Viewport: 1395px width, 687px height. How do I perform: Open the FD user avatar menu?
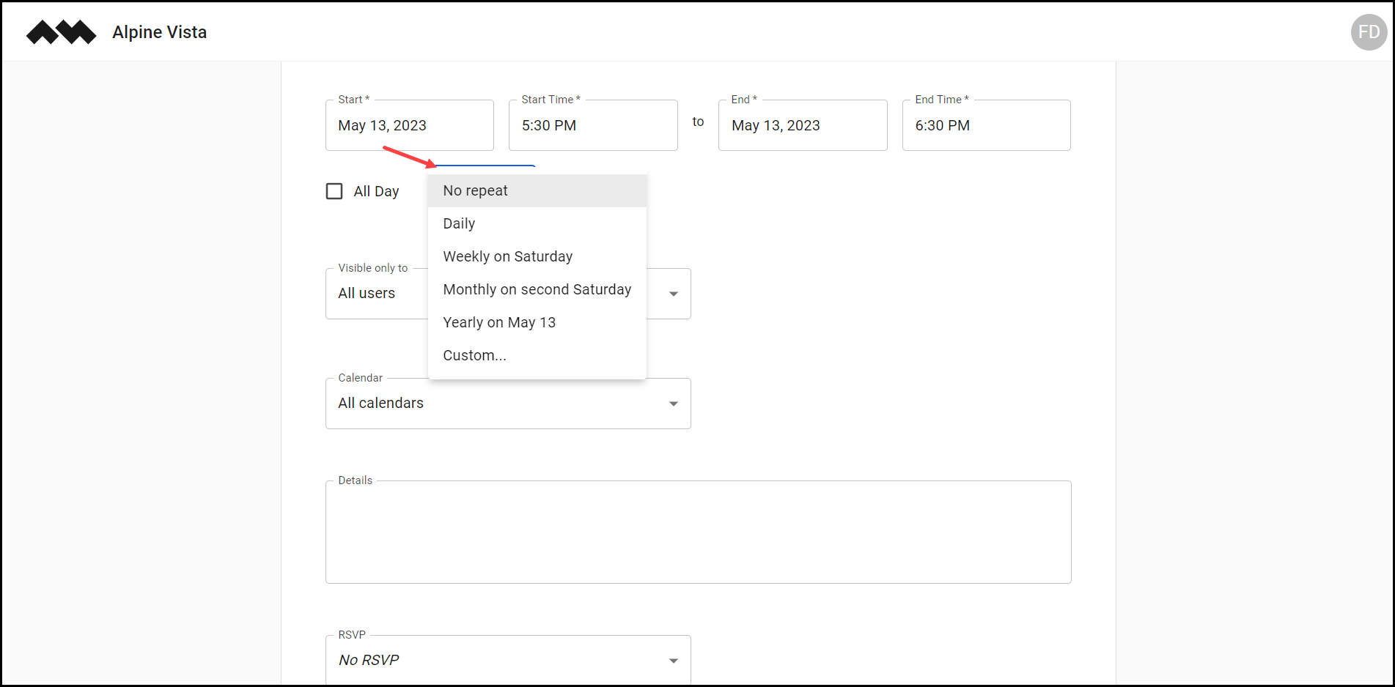[1369, 32]
